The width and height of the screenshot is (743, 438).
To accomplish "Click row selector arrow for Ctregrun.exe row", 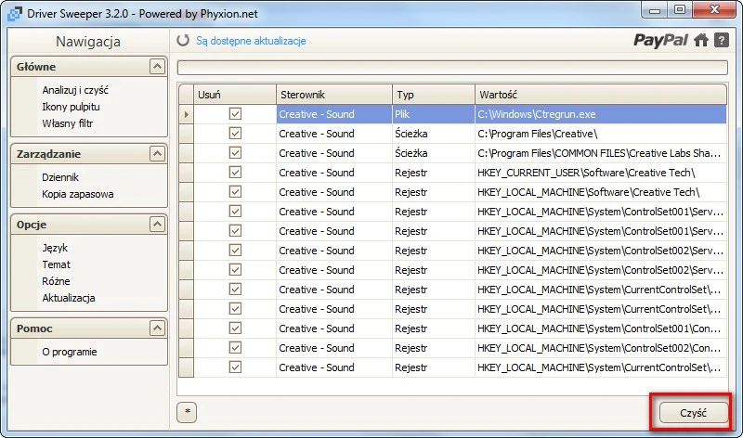I will (x=187, y=114).
